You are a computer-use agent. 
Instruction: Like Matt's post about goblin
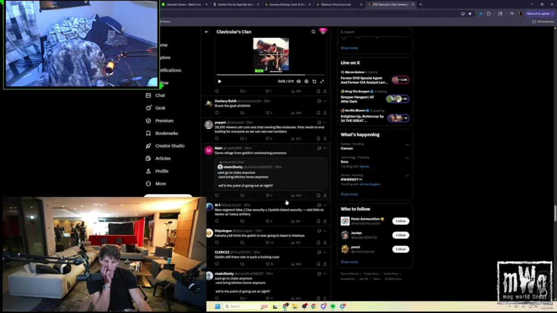268,195
